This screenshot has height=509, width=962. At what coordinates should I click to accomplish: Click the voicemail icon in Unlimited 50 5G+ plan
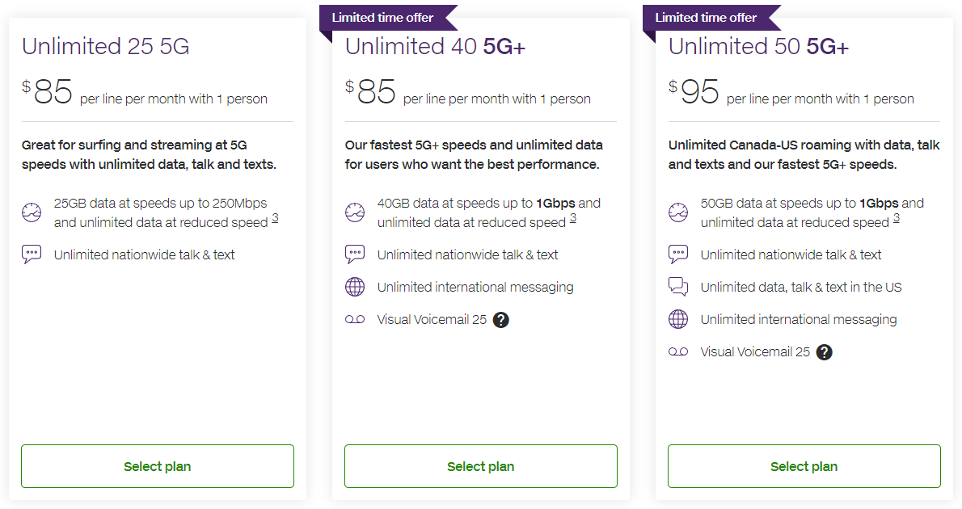click(678, 352)
